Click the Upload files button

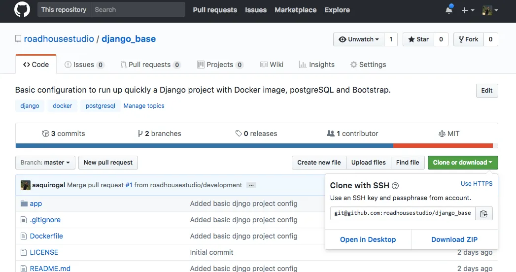point(368,163)
